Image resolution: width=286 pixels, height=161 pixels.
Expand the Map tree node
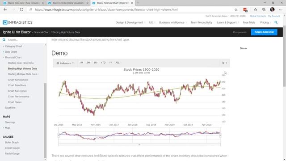[4, 128]
